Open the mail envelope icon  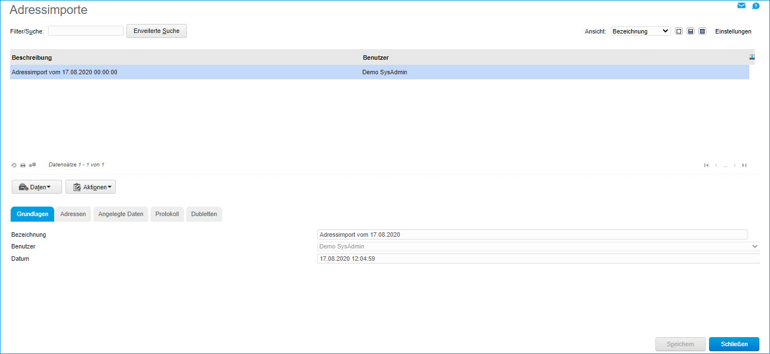pyautogui.click(x=741, y=6)
